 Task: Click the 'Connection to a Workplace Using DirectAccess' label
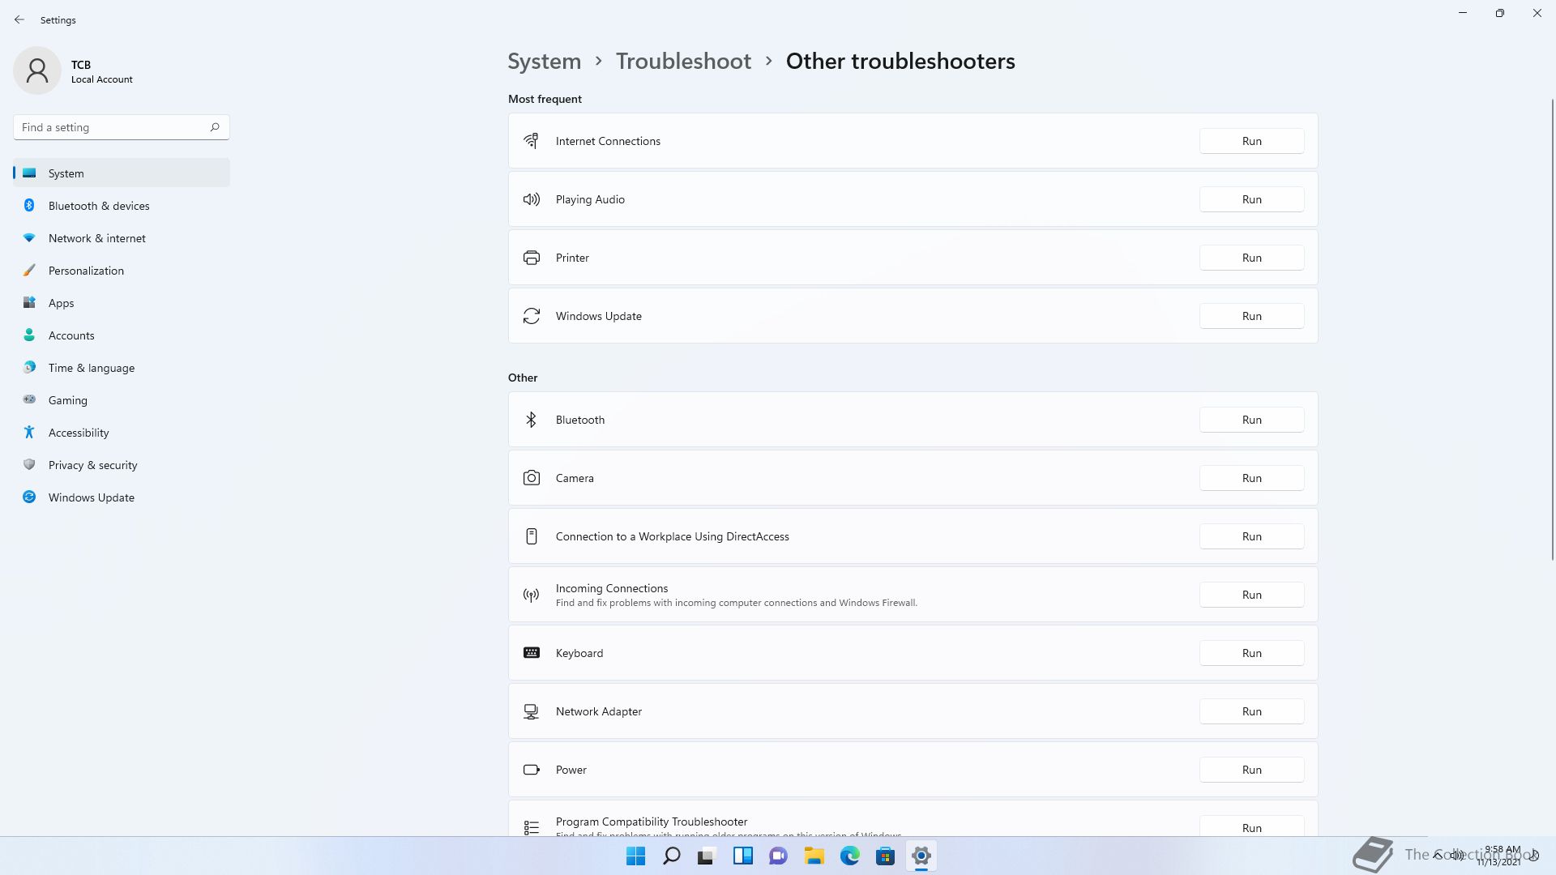(672, 536)
